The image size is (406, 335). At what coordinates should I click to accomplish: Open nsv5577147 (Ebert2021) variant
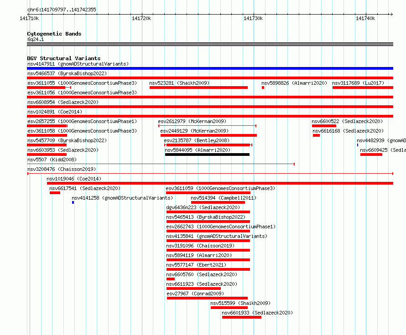[196, 265]
